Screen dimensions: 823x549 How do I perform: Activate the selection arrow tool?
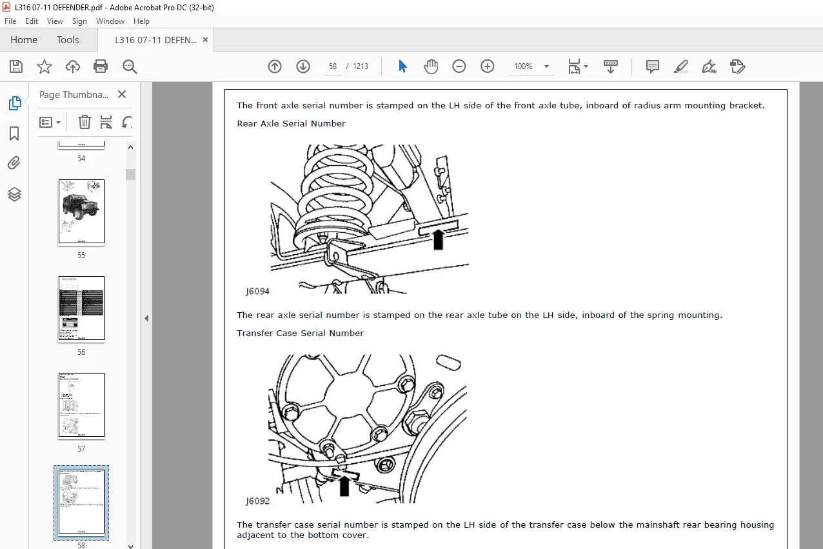402,66
